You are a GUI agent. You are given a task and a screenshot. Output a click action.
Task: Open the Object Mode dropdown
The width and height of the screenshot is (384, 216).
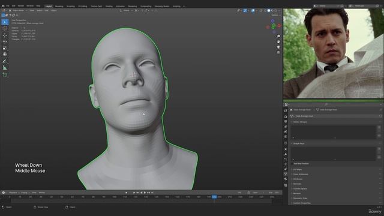click(x=18, y=11)
